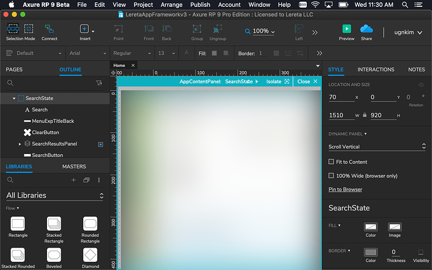Click the Share cloud icon

point(366,29)
